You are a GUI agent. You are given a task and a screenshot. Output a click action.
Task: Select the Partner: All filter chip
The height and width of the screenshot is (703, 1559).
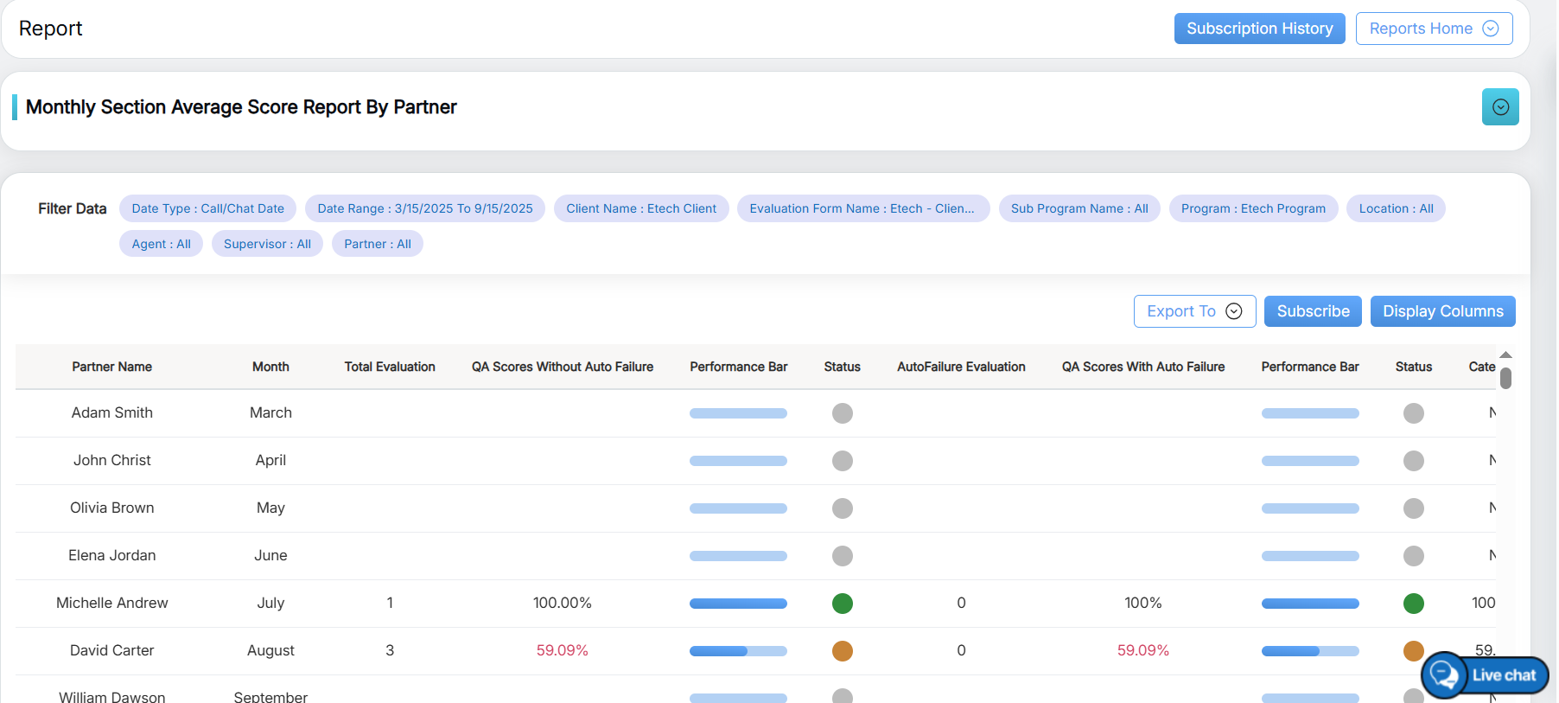pos(377,244)
